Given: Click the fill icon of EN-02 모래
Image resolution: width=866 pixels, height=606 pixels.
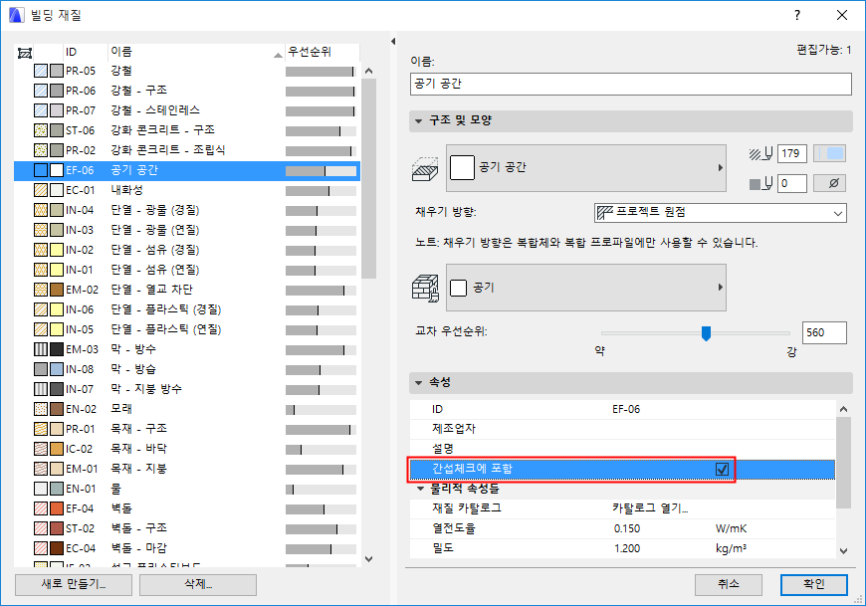Looking at the screenshot, I should [41, 409].
